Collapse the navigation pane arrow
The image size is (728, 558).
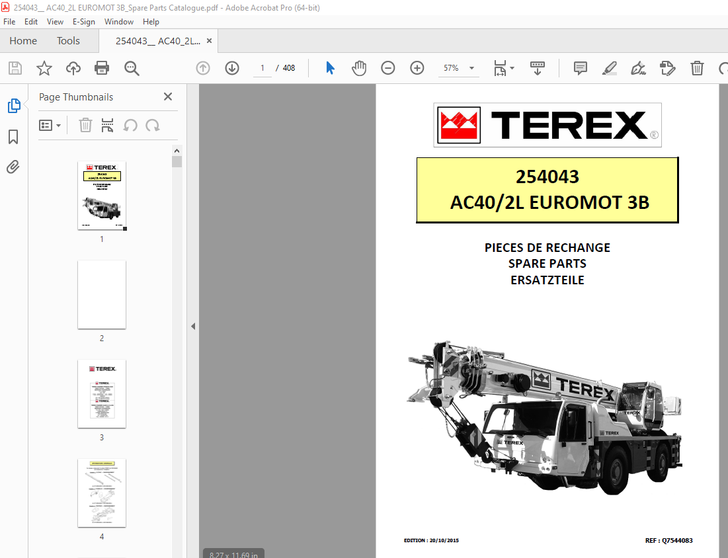193,327
